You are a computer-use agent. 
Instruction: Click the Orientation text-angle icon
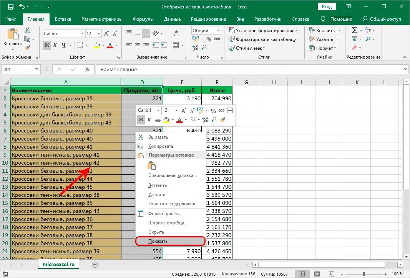(x=156, y=33)
